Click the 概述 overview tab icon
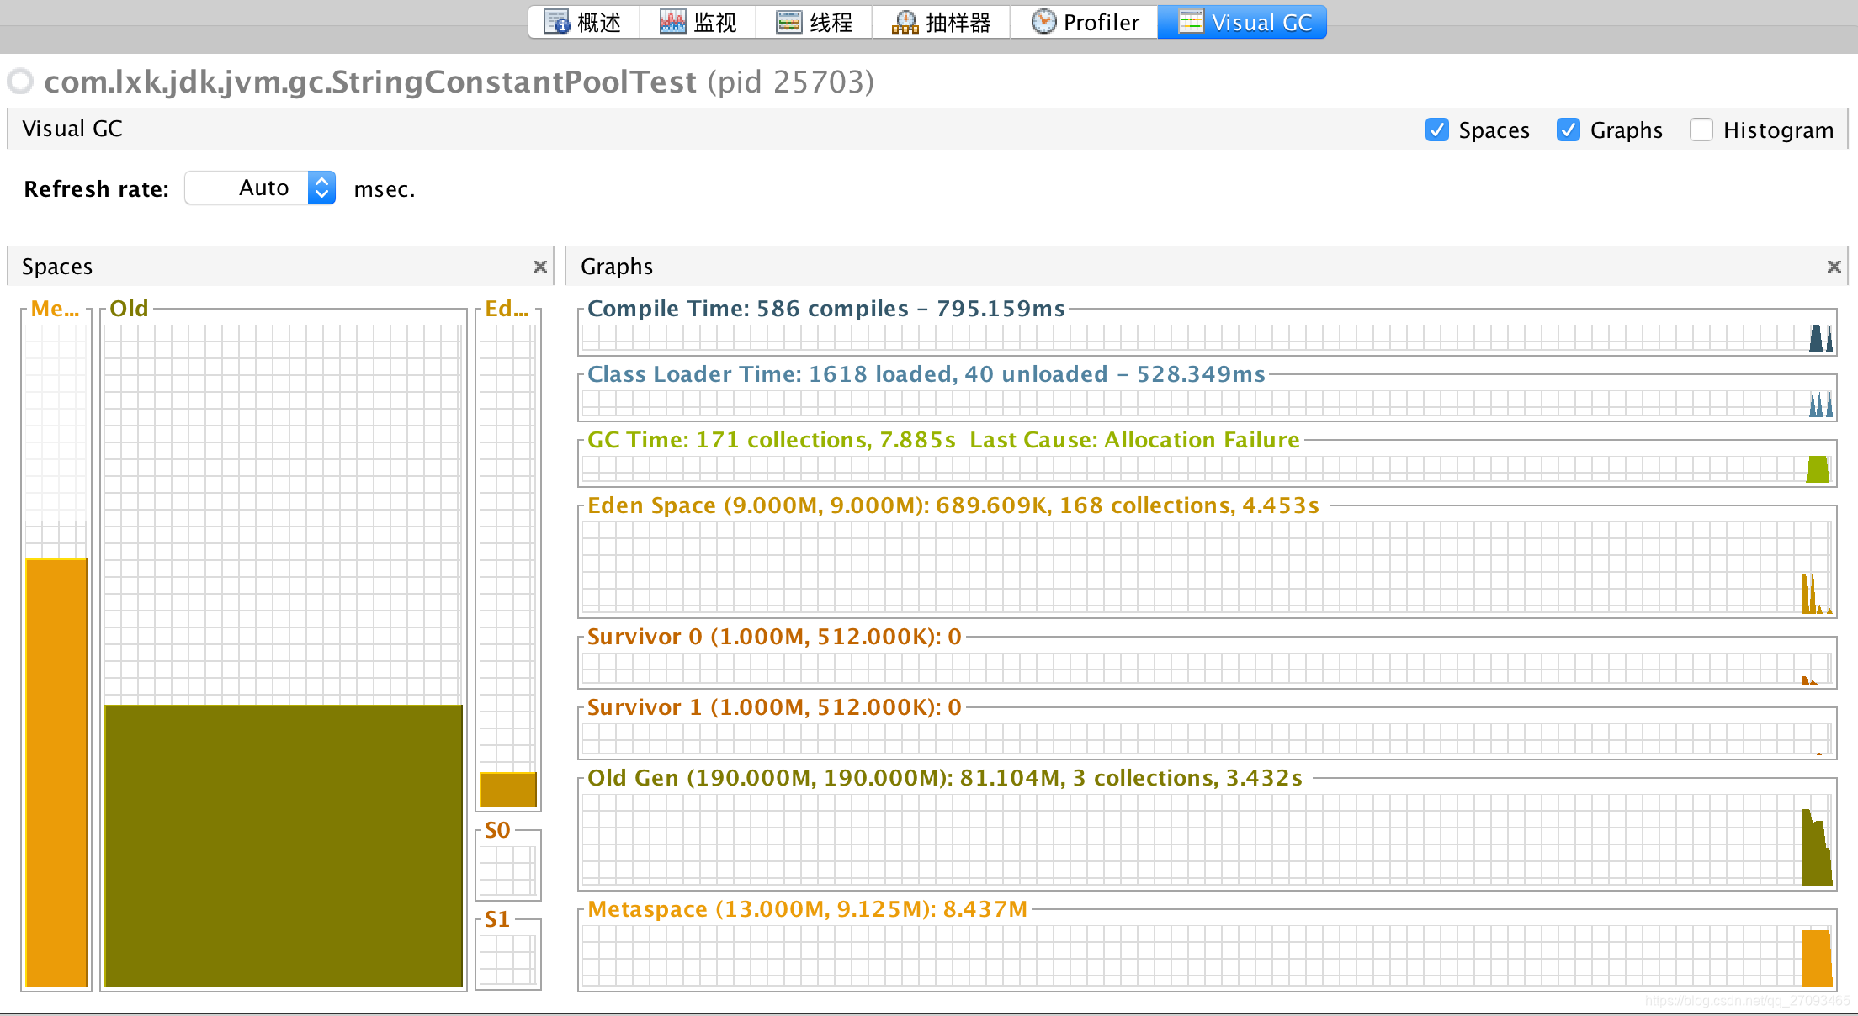 (556, 22)
